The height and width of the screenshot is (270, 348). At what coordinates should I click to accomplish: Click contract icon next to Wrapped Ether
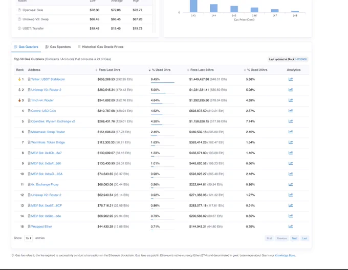(29, 227)
